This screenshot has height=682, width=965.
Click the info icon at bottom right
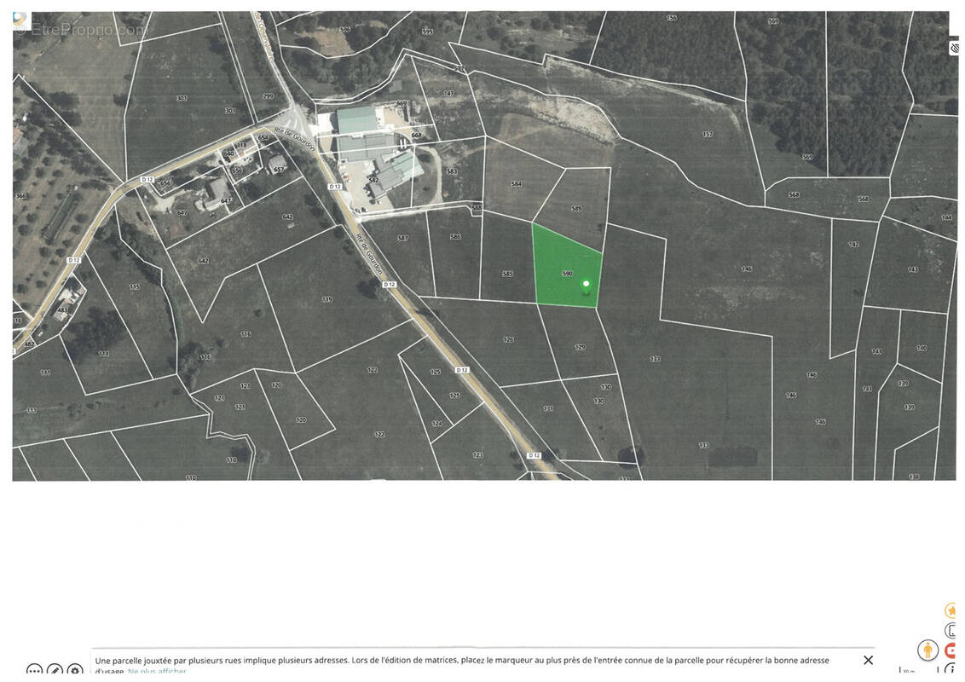tap(952, 670)
